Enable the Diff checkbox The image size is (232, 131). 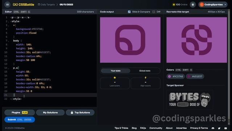click(x=154, y=12)
